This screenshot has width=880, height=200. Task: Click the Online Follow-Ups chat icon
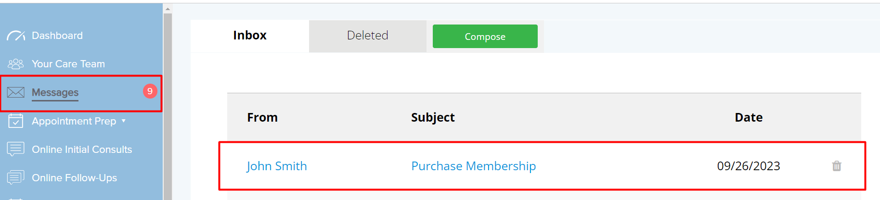(16, 177)
